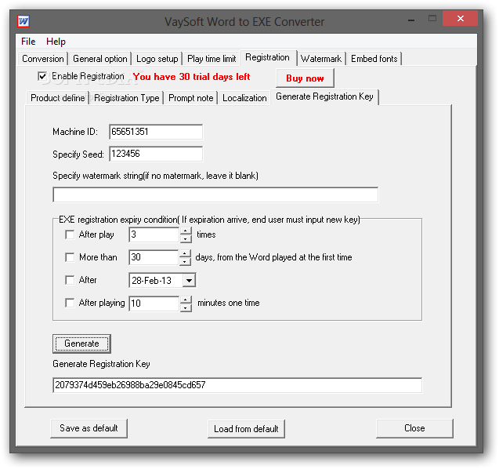Open the 28-Feb-13 date dropdown
This screenshot has height=469, width=499.
point(189,281)
